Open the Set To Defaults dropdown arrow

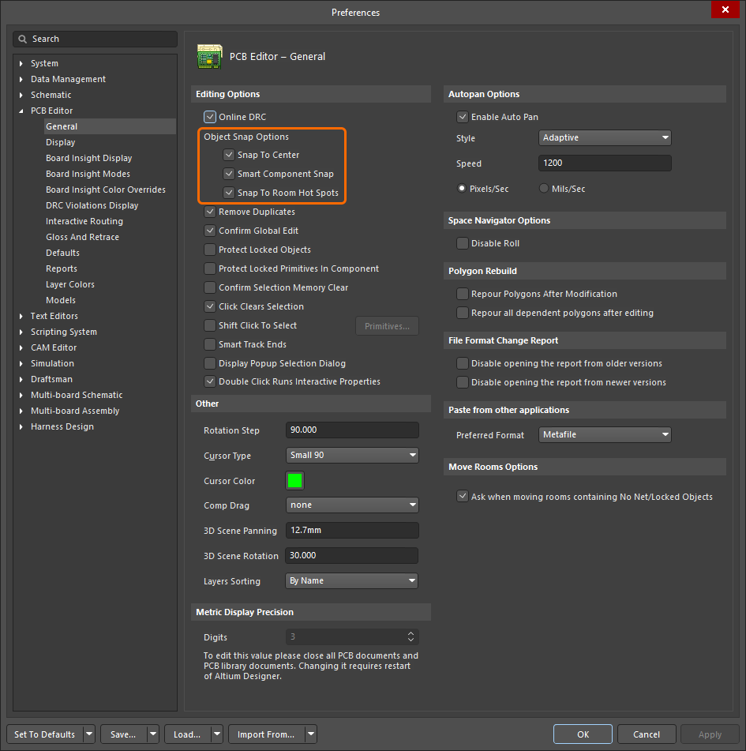coord(89,734)
